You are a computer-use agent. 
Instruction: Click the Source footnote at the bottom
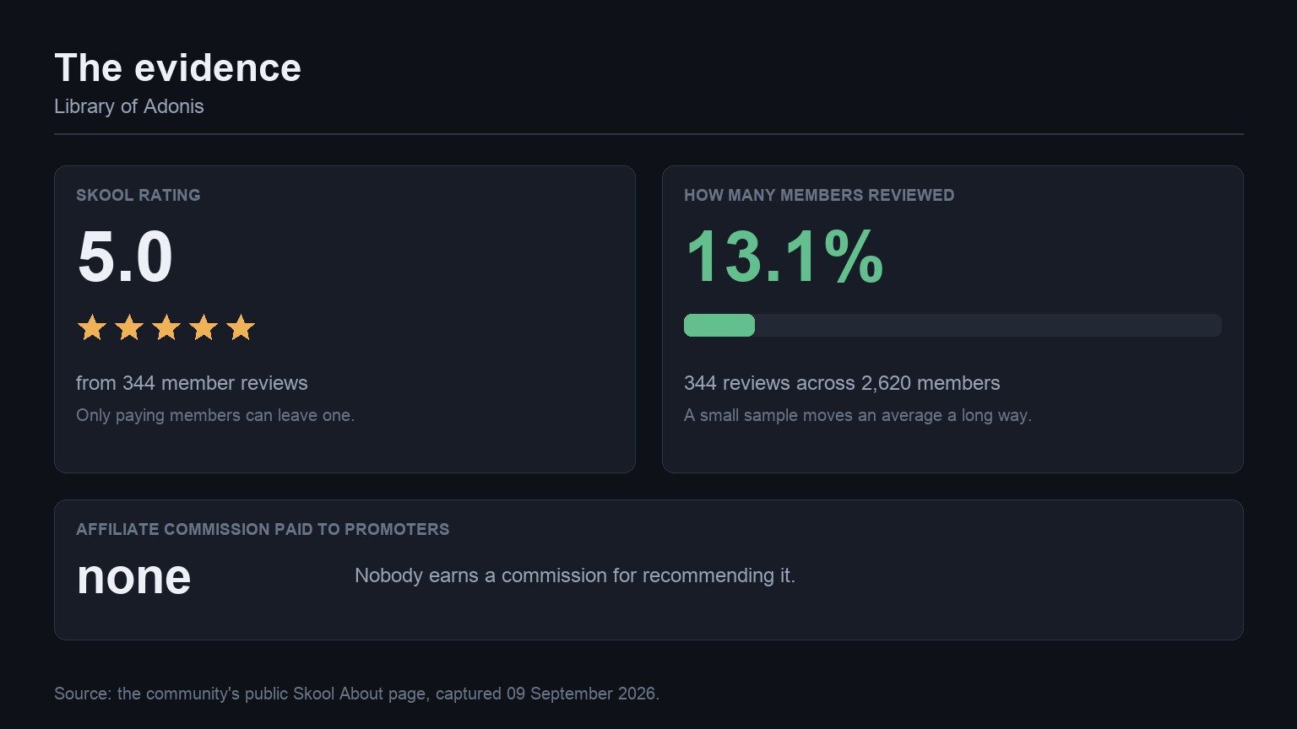click(356, 694)
